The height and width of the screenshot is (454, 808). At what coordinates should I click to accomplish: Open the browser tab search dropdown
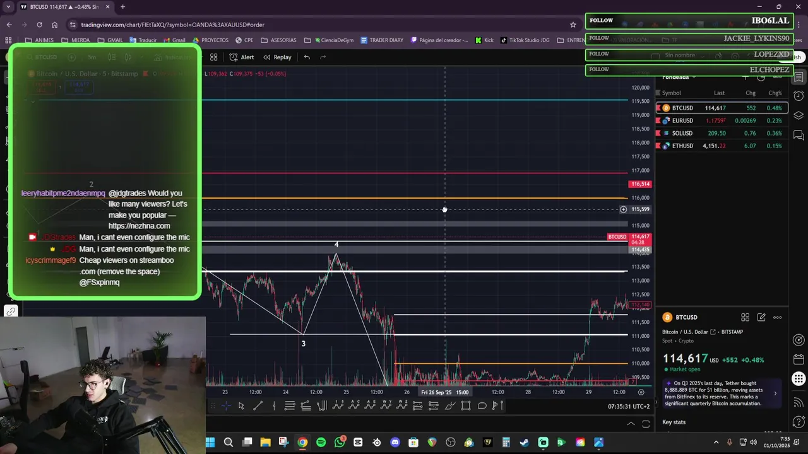click(8, 6)
